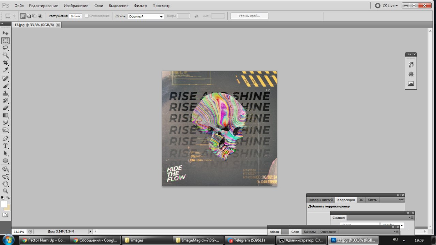Image resolution: width=436 pixels, height=245 pixels.
Task: Close the 13.jpg document tab
Action: [58, 25]
